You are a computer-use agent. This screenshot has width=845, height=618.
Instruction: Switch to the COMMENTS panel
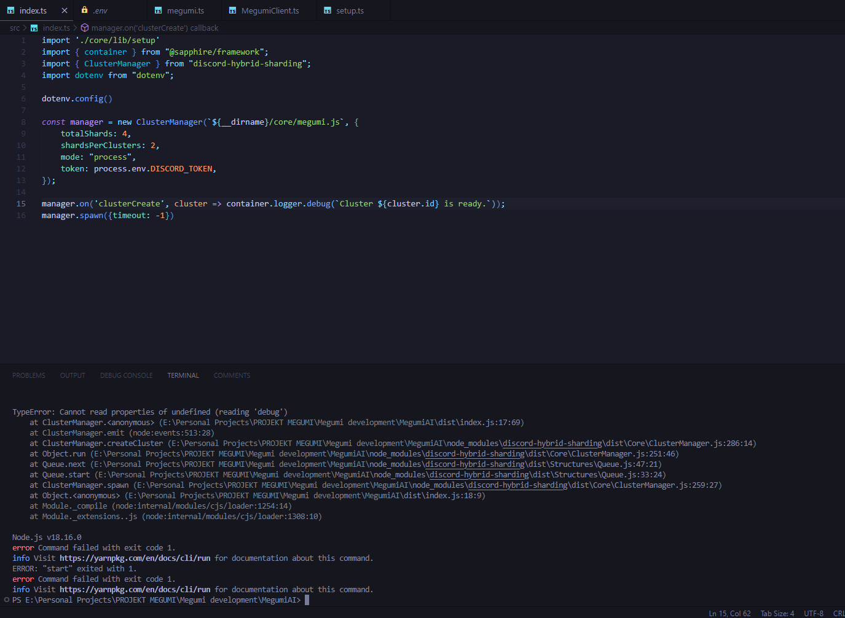pyautogui.click(x=232, y=375)
